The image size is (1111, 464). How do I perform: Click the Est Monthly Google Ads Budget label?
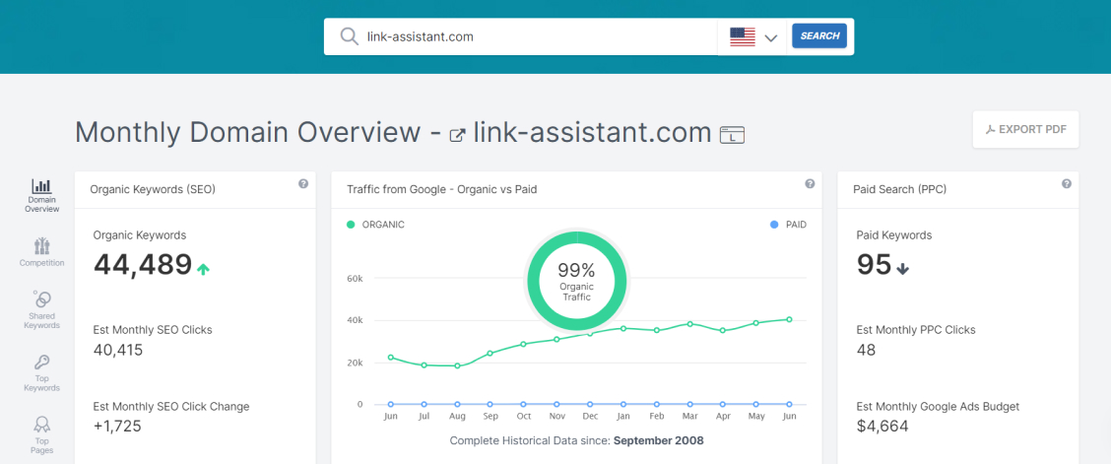tap(938, 407)
